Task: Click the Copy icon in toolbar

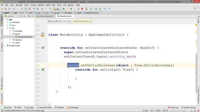Action: tap(26, 9)
